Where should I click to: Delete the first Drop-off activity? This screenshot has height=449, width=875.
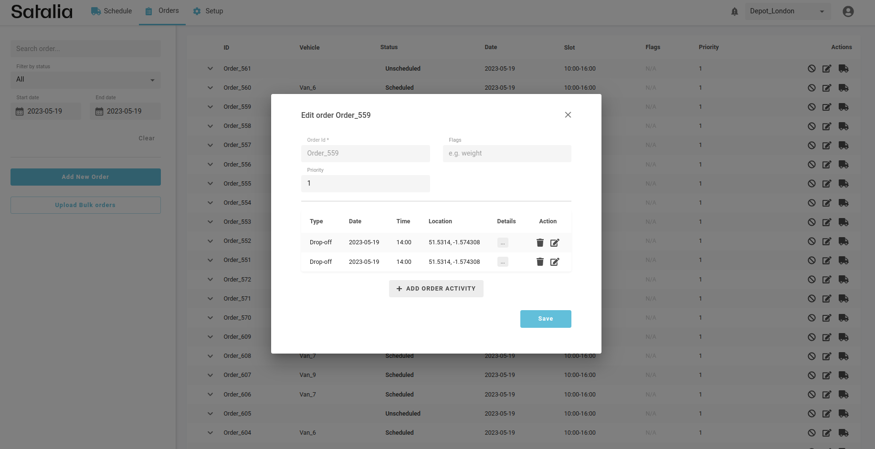[540, 242]
